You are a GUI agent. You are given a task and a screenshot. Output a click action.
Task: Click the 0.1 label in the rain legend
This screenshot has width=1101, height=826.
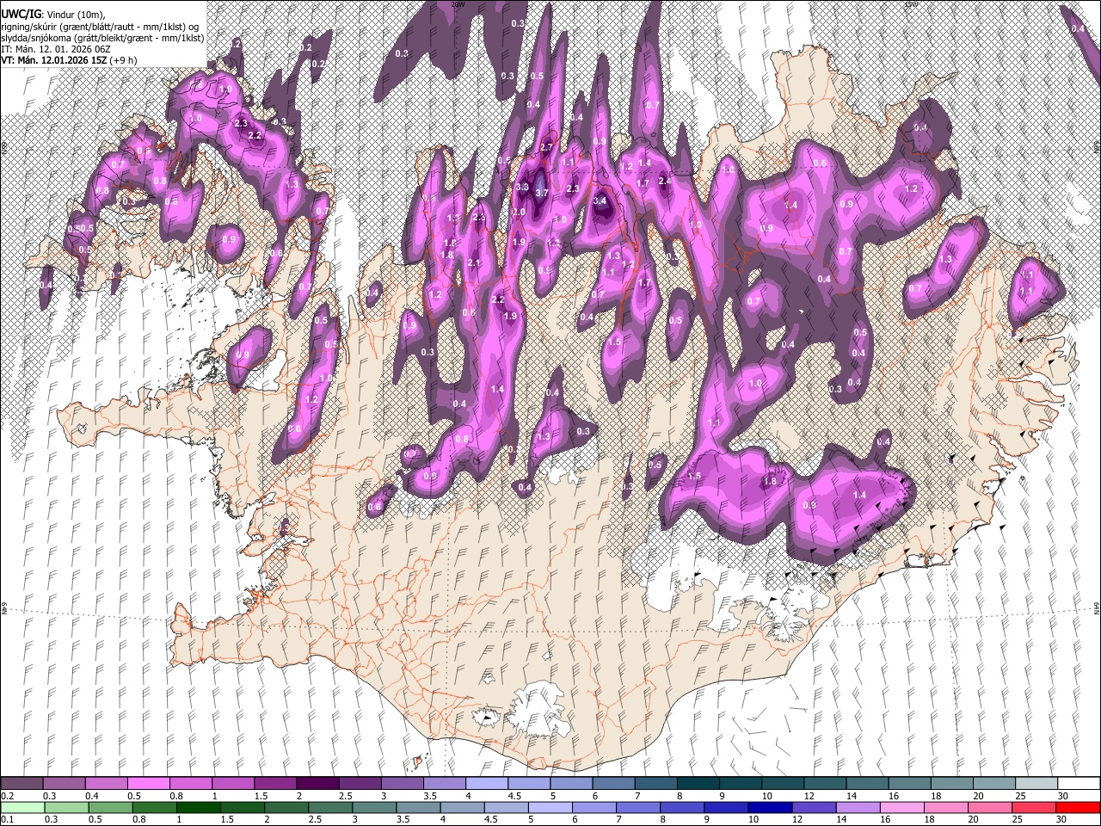7,820
